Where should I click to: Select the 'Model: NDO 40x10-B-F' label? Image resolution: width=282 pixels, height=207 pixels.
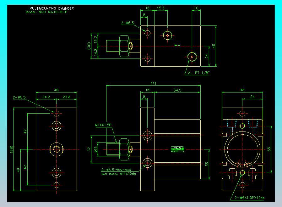(x=46, y=12)
